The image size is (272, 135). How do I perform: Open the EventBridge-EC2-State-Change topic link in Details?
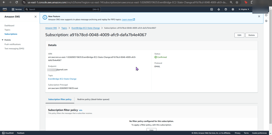tap(62, 79)
